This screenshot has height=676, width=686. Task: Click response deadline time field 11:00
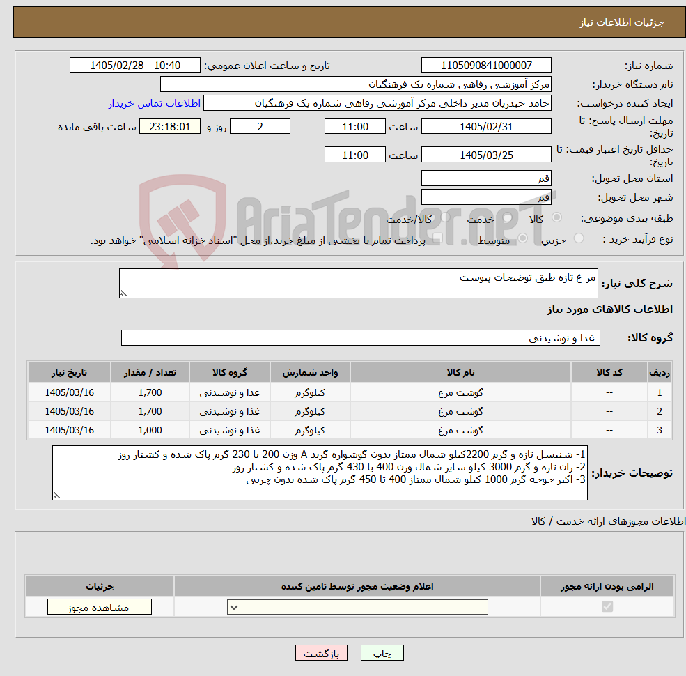(354, 127)
